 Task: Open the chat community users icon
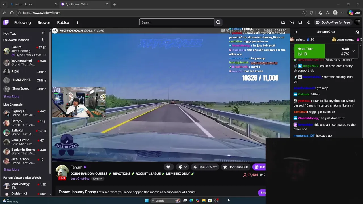357,32
